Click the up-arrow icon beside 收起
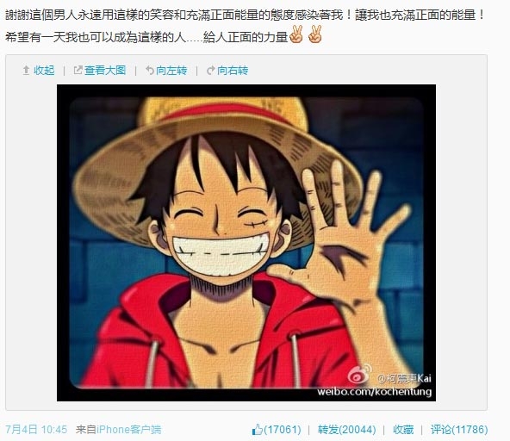 (26, 71)
